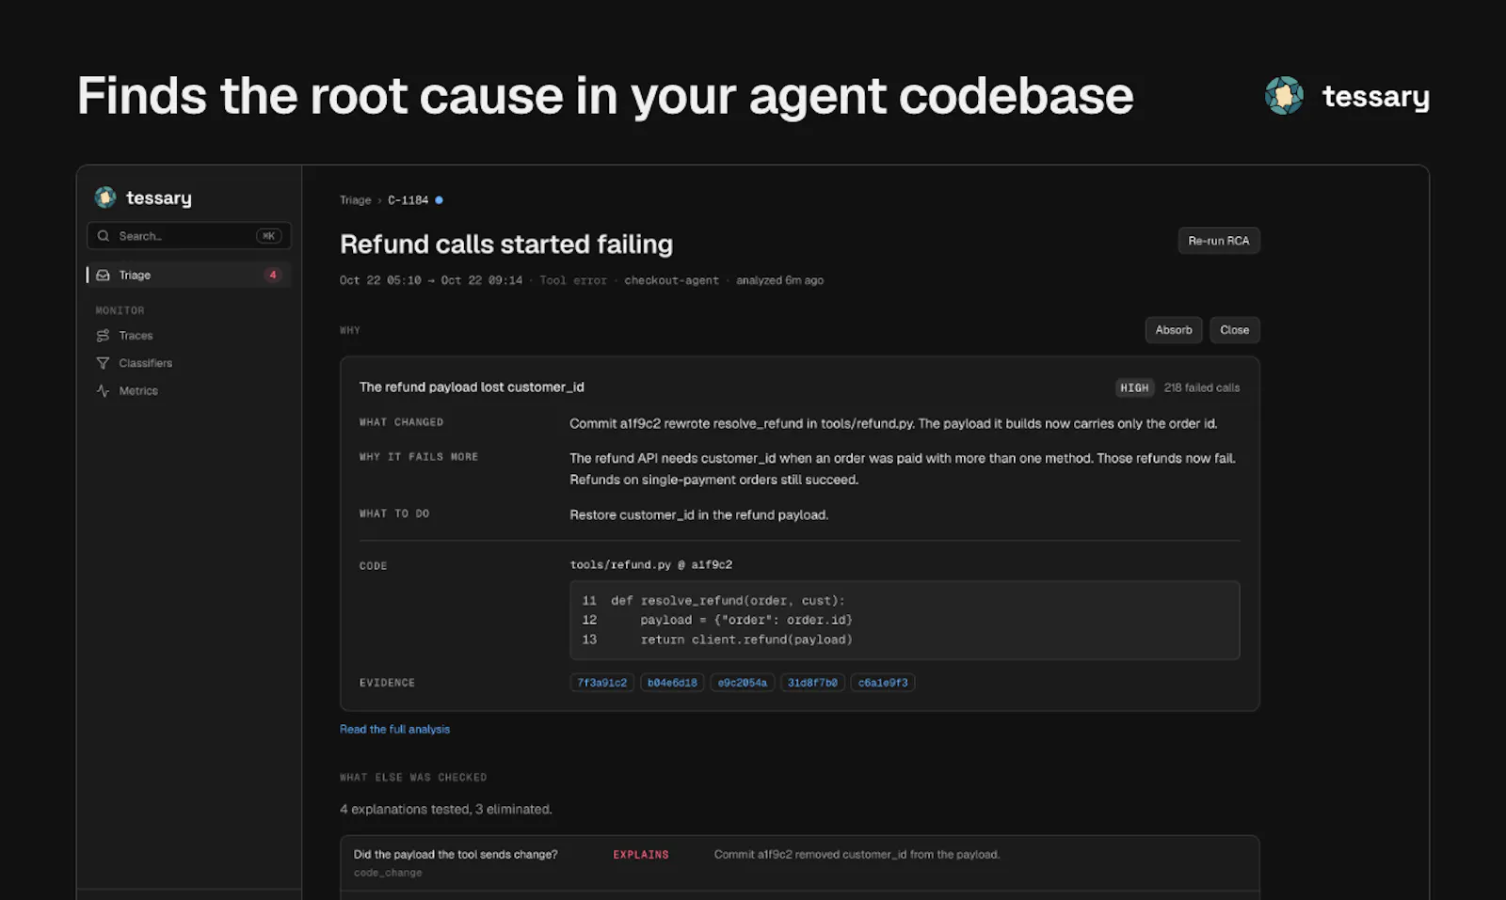Click the Classifiers funnel icon

coord(104,363)
